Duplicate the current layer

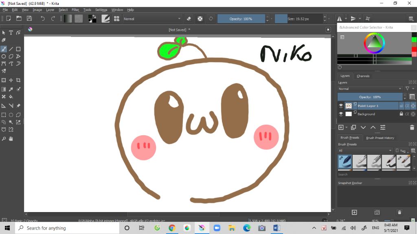click(x=353, y=127)
